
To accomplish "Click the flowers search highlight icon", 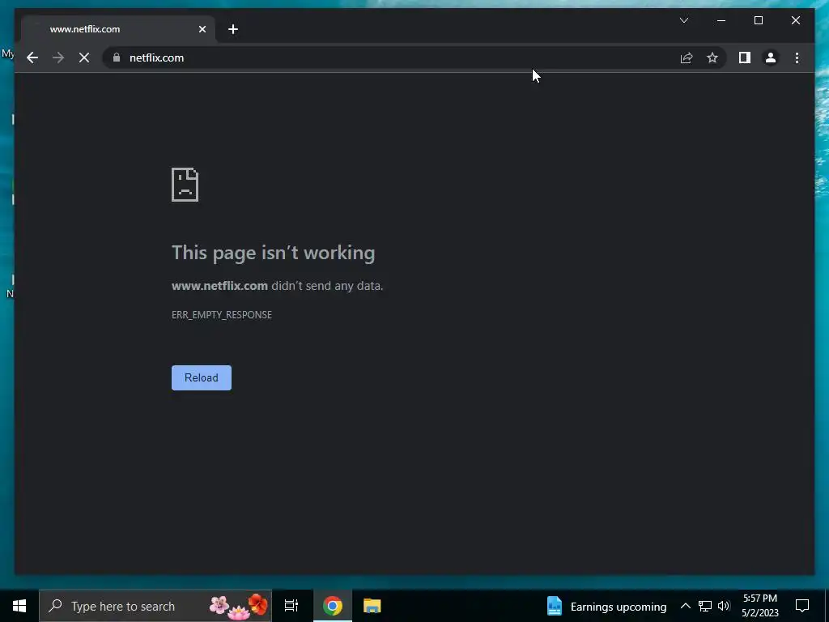I will pos(239,606).
